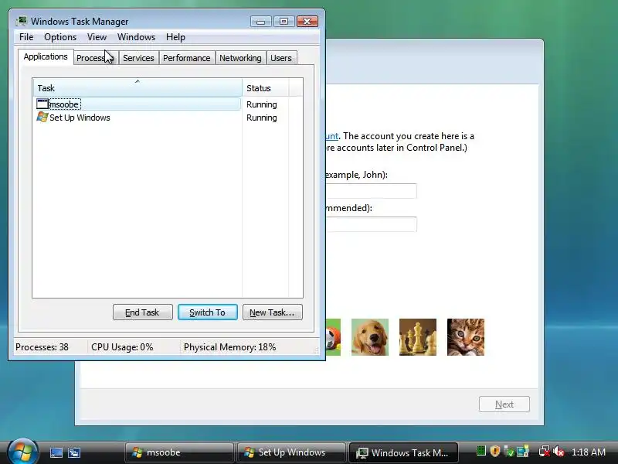Click the Processes: 38 status bar entry
The image size is (618, 464).
point(42,347)
